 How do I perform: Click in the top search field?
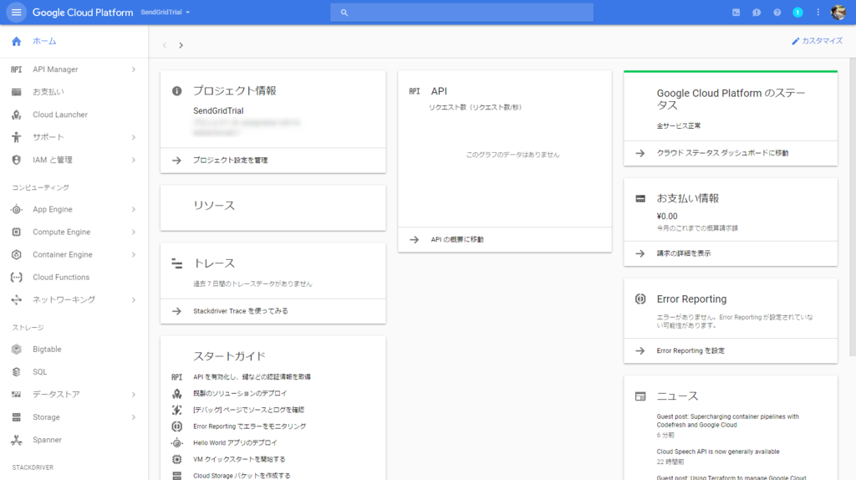[x=461, y=12]
